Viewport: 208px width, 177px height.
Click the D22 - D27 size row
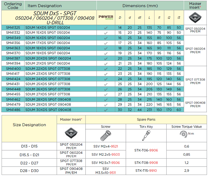[29, 163]
